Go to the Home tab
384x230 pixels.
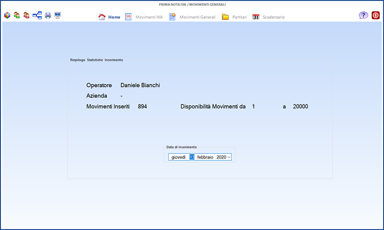[109, 17]
